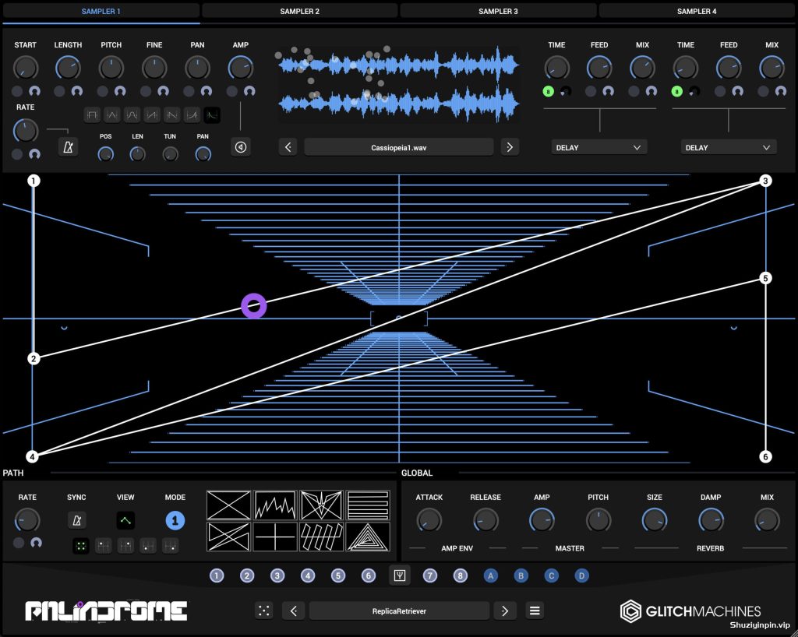Toggle the sampler RATE metronome sync button
This screenshot has height=637, width=798.
(68, 147)
